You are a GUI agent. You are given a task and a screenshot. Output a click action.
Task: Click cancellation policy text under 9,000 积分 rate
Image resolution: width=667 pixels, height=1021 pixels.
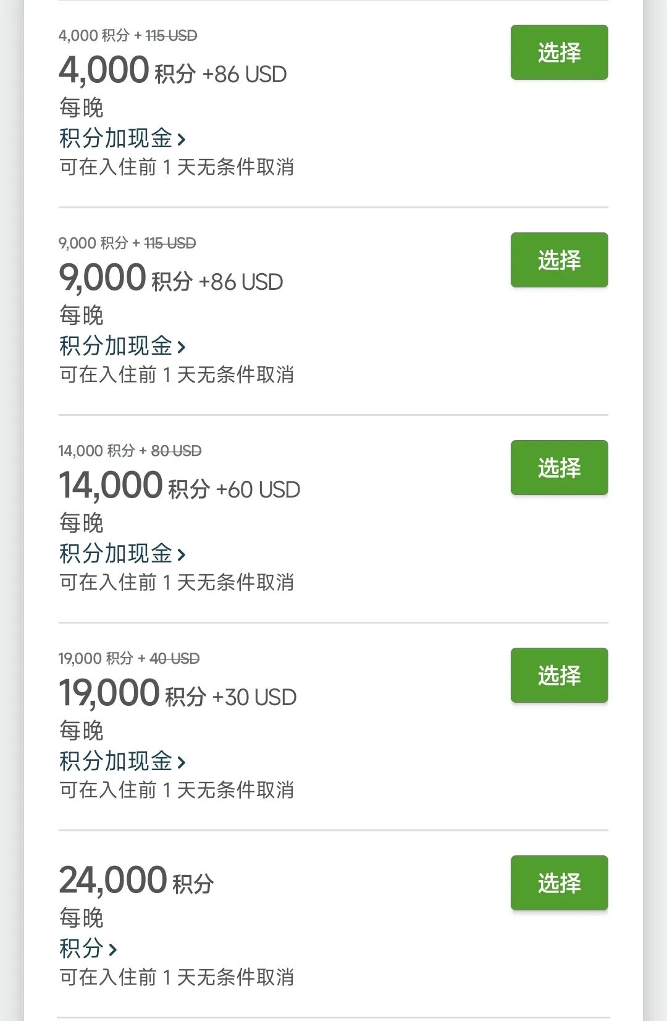coord(177,375)
